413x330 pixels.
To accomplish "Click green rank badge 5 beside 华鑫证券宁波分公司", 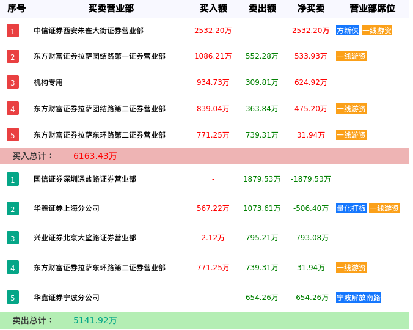I will tap(13, 298).
